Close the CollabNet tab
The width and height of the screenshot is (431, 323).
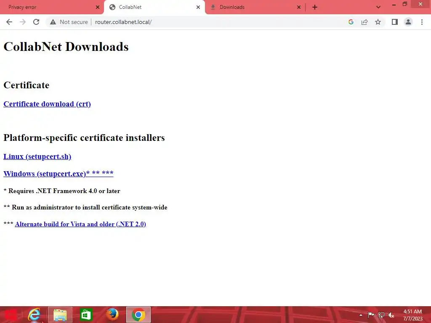tap(198, 7)
